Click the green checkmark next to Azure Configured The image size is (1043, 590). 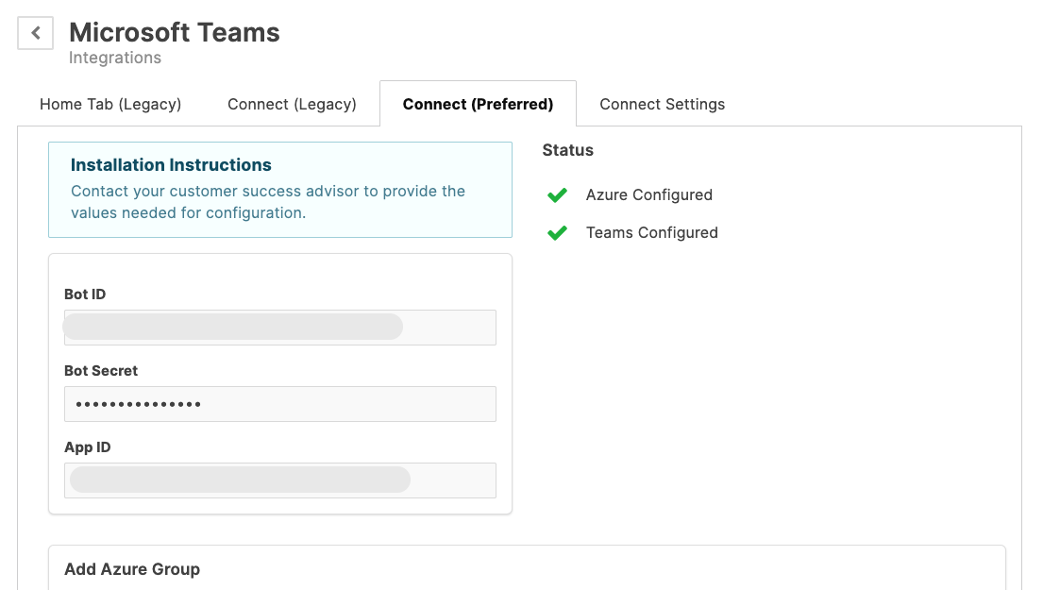click(557, 195)
